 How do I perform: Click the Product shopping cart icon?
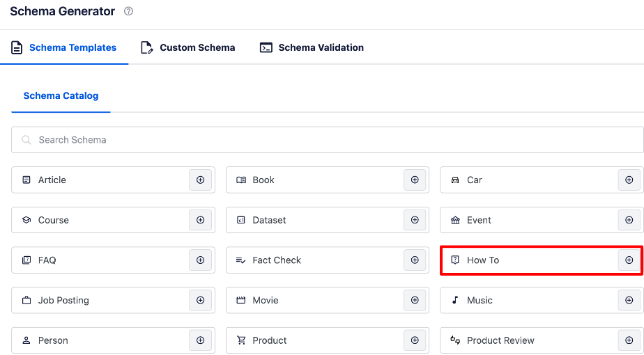pyautogui.click(x=241, y=340)
